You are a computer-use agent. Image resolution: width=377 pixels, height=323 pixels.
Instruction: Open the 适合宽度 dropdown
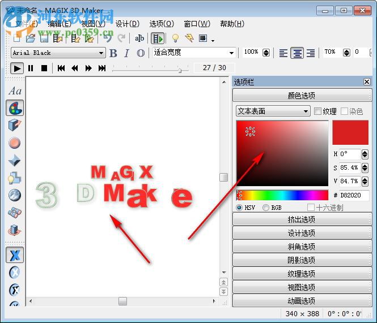click(194, 53)
